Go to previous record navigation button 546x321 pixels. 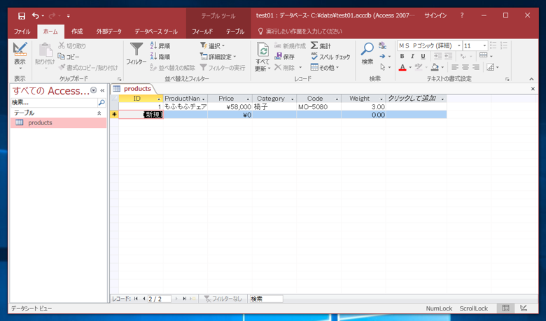(x=143, y=299)
